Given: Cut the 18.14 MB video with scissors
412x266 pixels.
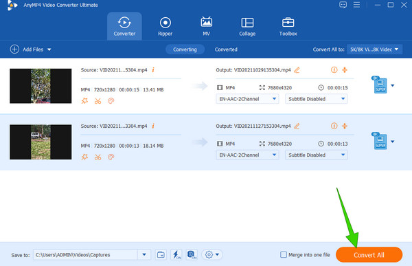Looking at the screenshot, I should click(98, 157).
